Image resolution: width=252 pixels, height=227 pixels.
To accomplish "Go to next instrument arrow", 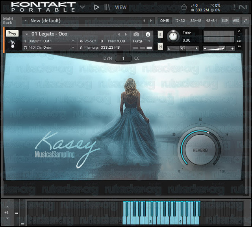I will [126, 34].
